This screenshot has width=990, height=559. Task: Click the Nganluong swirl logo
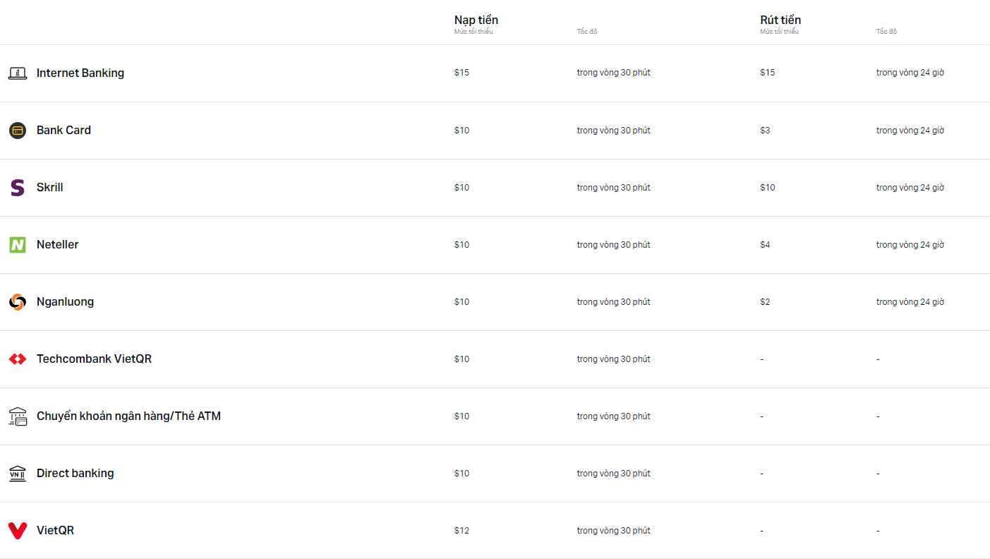click(x=18, y=301)
